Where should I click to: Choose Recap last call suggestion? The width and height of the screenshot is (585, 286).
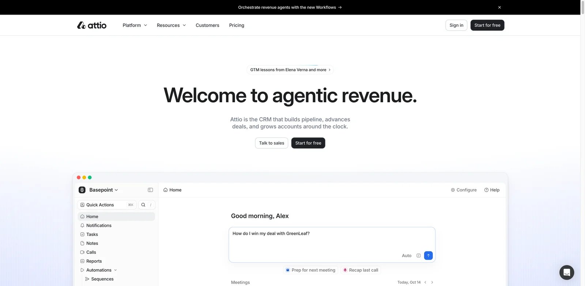(x=361, y=270)
